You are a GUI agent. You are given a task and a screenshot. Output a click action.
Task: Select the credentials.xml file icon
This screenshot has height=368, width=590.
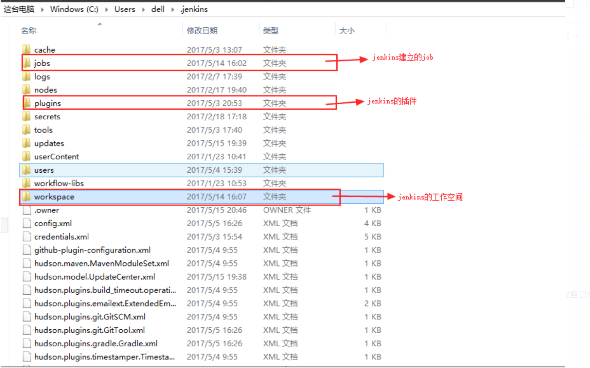[27, 236]
